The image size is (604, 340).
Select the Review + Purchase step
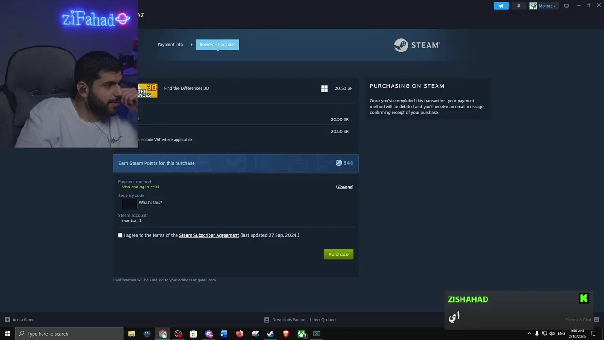218,44
